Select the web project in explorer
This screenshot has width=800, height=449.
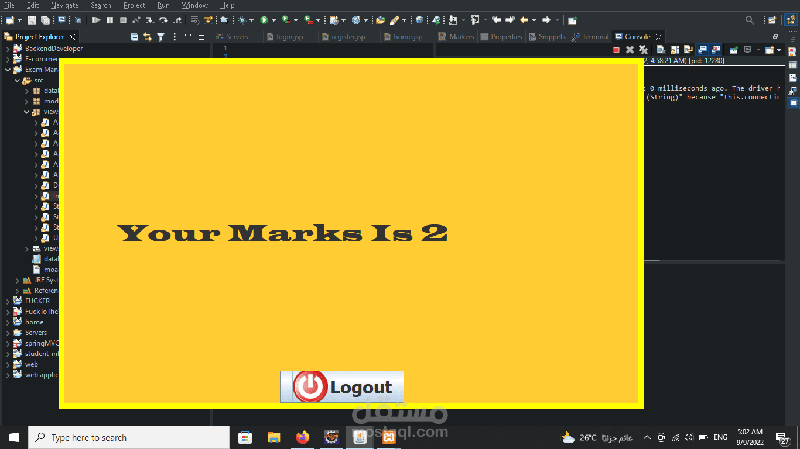pos(31,364)
